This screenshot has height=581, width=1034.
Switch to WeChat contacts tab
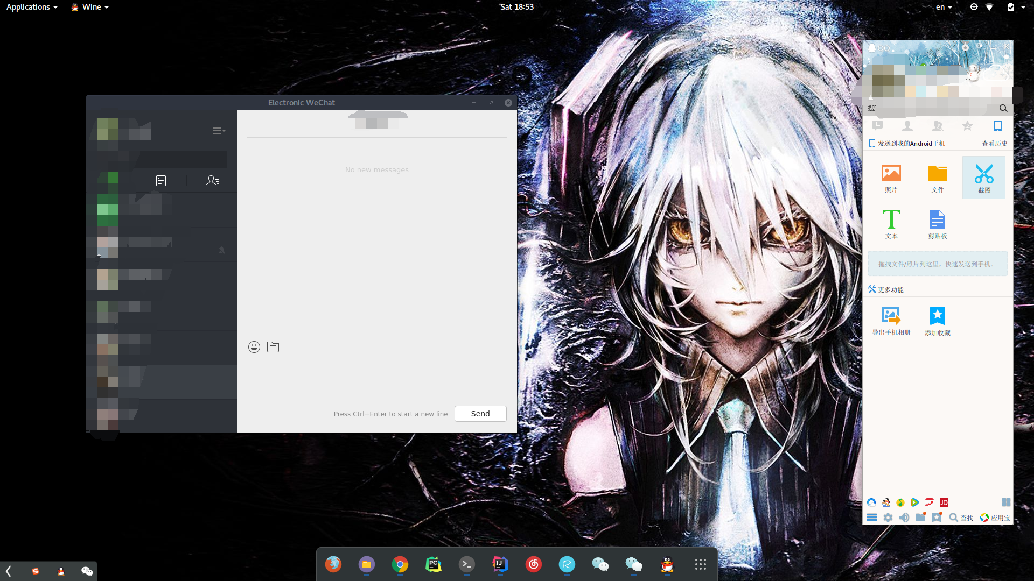tap(212, 181)
